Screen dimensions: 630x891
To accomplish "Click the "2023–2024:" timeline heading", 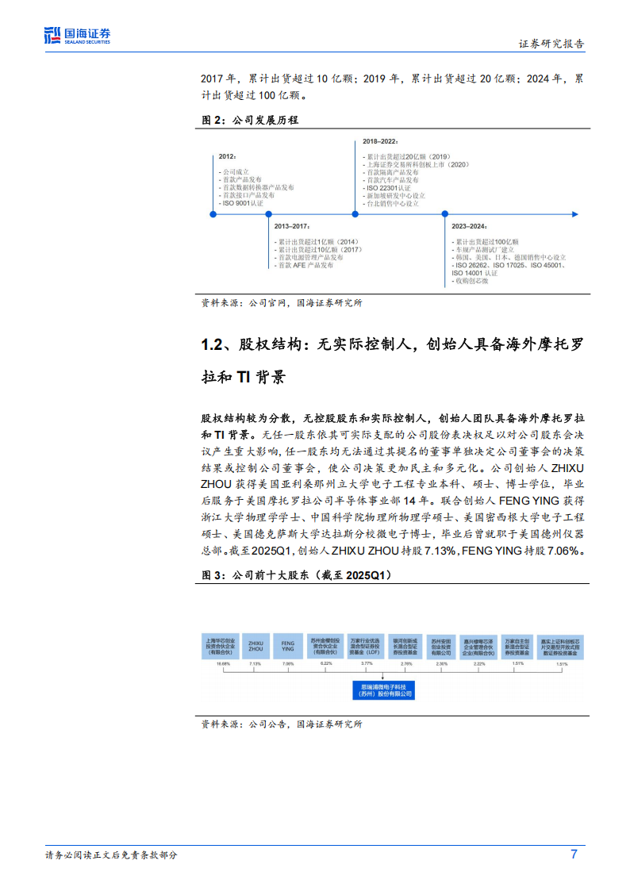I will click(469, 226).
